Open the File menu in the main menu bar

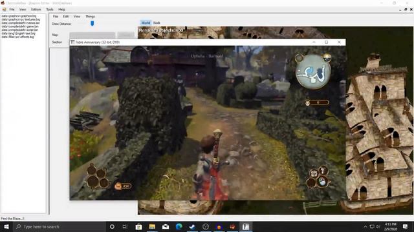(12, 10)
